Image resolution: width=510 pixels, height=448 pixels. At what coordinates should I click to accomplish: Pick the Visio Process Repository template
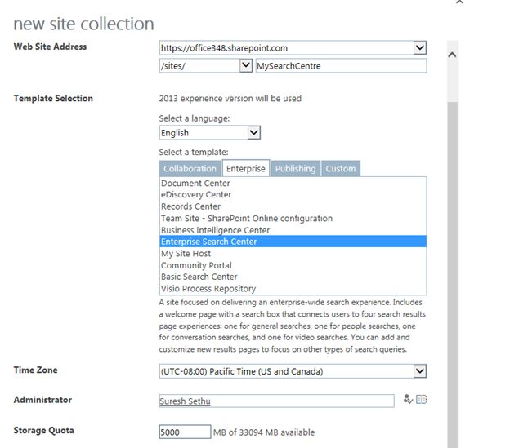[x=293, y=289]
